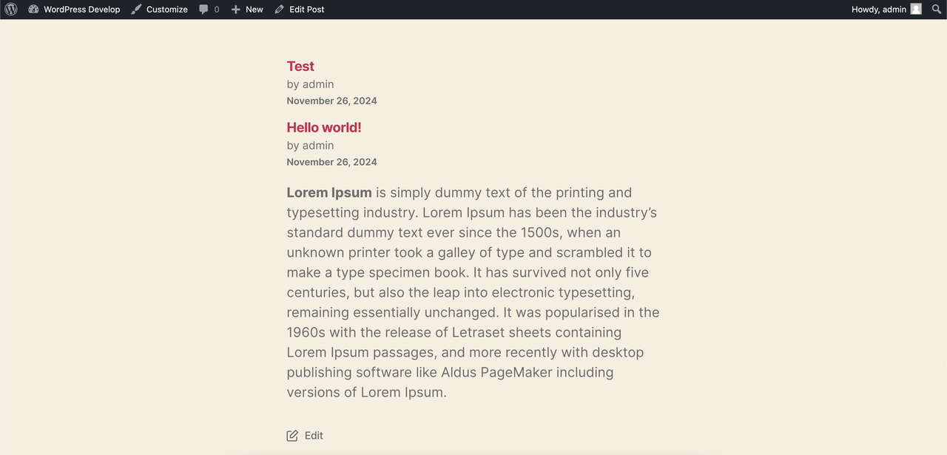Image resolution: width=947 pixels, height=455 pixels.
Task: Open the Test post title link
Action: 300,66
